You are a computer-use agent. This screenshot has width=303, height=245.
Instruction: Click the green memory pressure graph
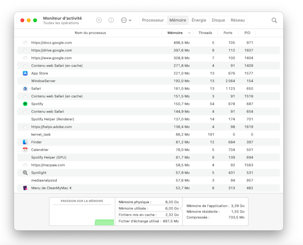[104, 222]
